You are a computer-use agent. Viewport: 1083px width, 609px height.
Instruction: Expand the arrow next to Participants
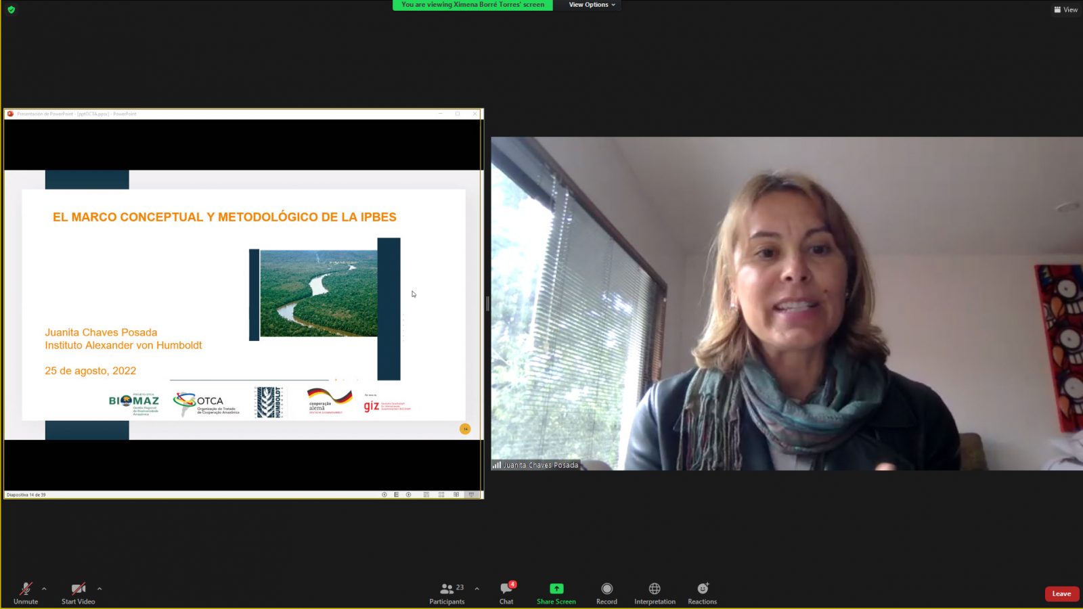tap(477, 589)
